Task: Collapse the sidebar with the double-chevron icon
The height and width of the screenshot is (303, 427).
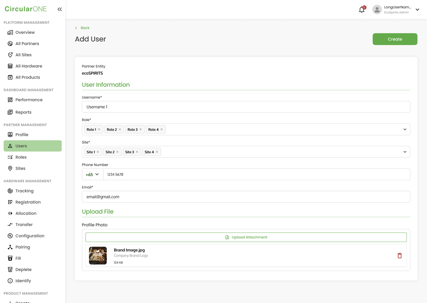Action: (x=60, y=9)
